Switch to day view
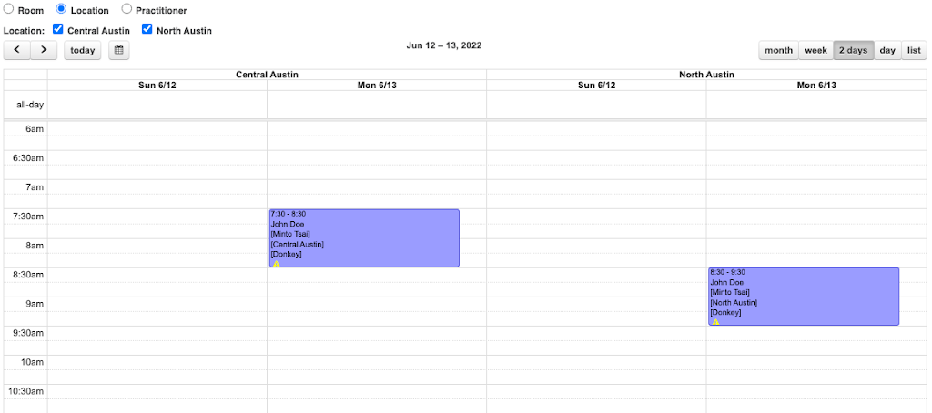Screen dimensions: 932x413 (887, 50)
